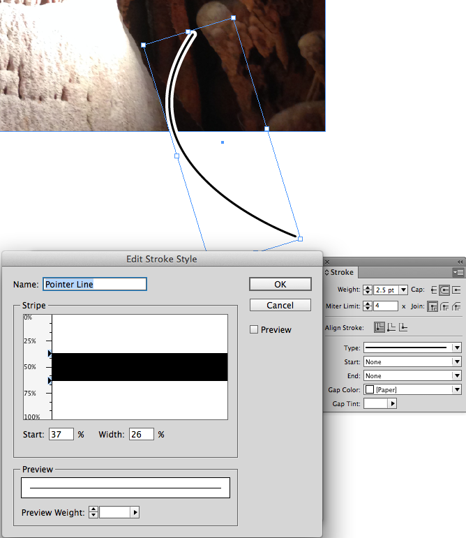Click the stroke style preview line box
The image size is (466, 538).
[126, 488]
